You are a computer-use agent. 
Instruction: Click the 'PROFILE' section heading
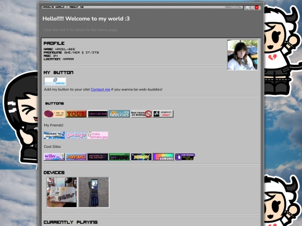[54, 43]
